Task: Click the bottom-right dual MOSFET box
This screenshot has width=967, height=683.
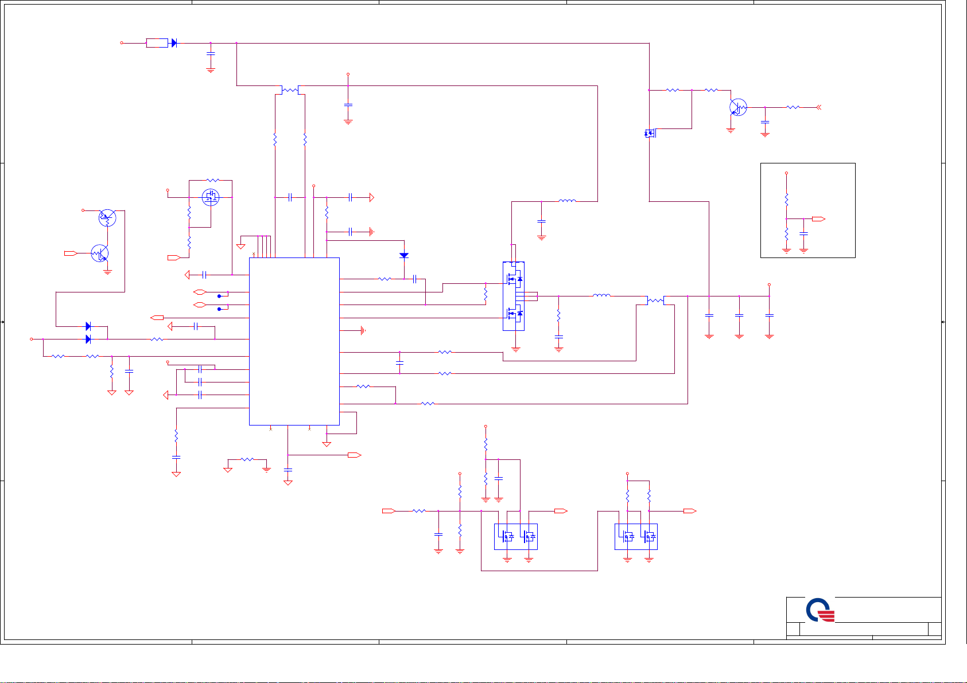Action: [636, 537]
